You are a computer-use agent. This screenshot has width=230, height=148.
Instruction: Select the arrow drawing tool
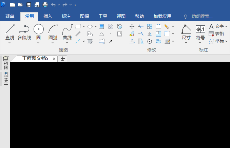(x=111, y=41)
